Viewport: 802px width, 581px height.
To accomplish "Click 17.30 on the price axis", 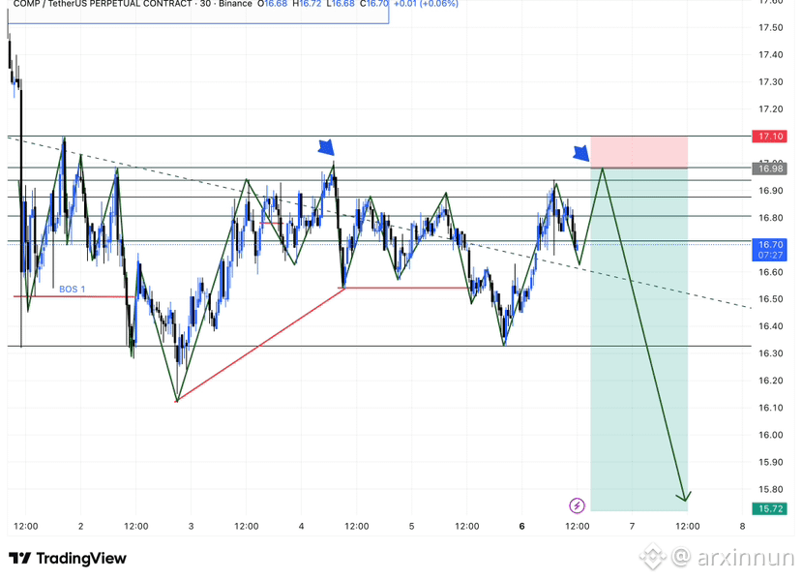I will pyautogui.click(x=770, y=82).
